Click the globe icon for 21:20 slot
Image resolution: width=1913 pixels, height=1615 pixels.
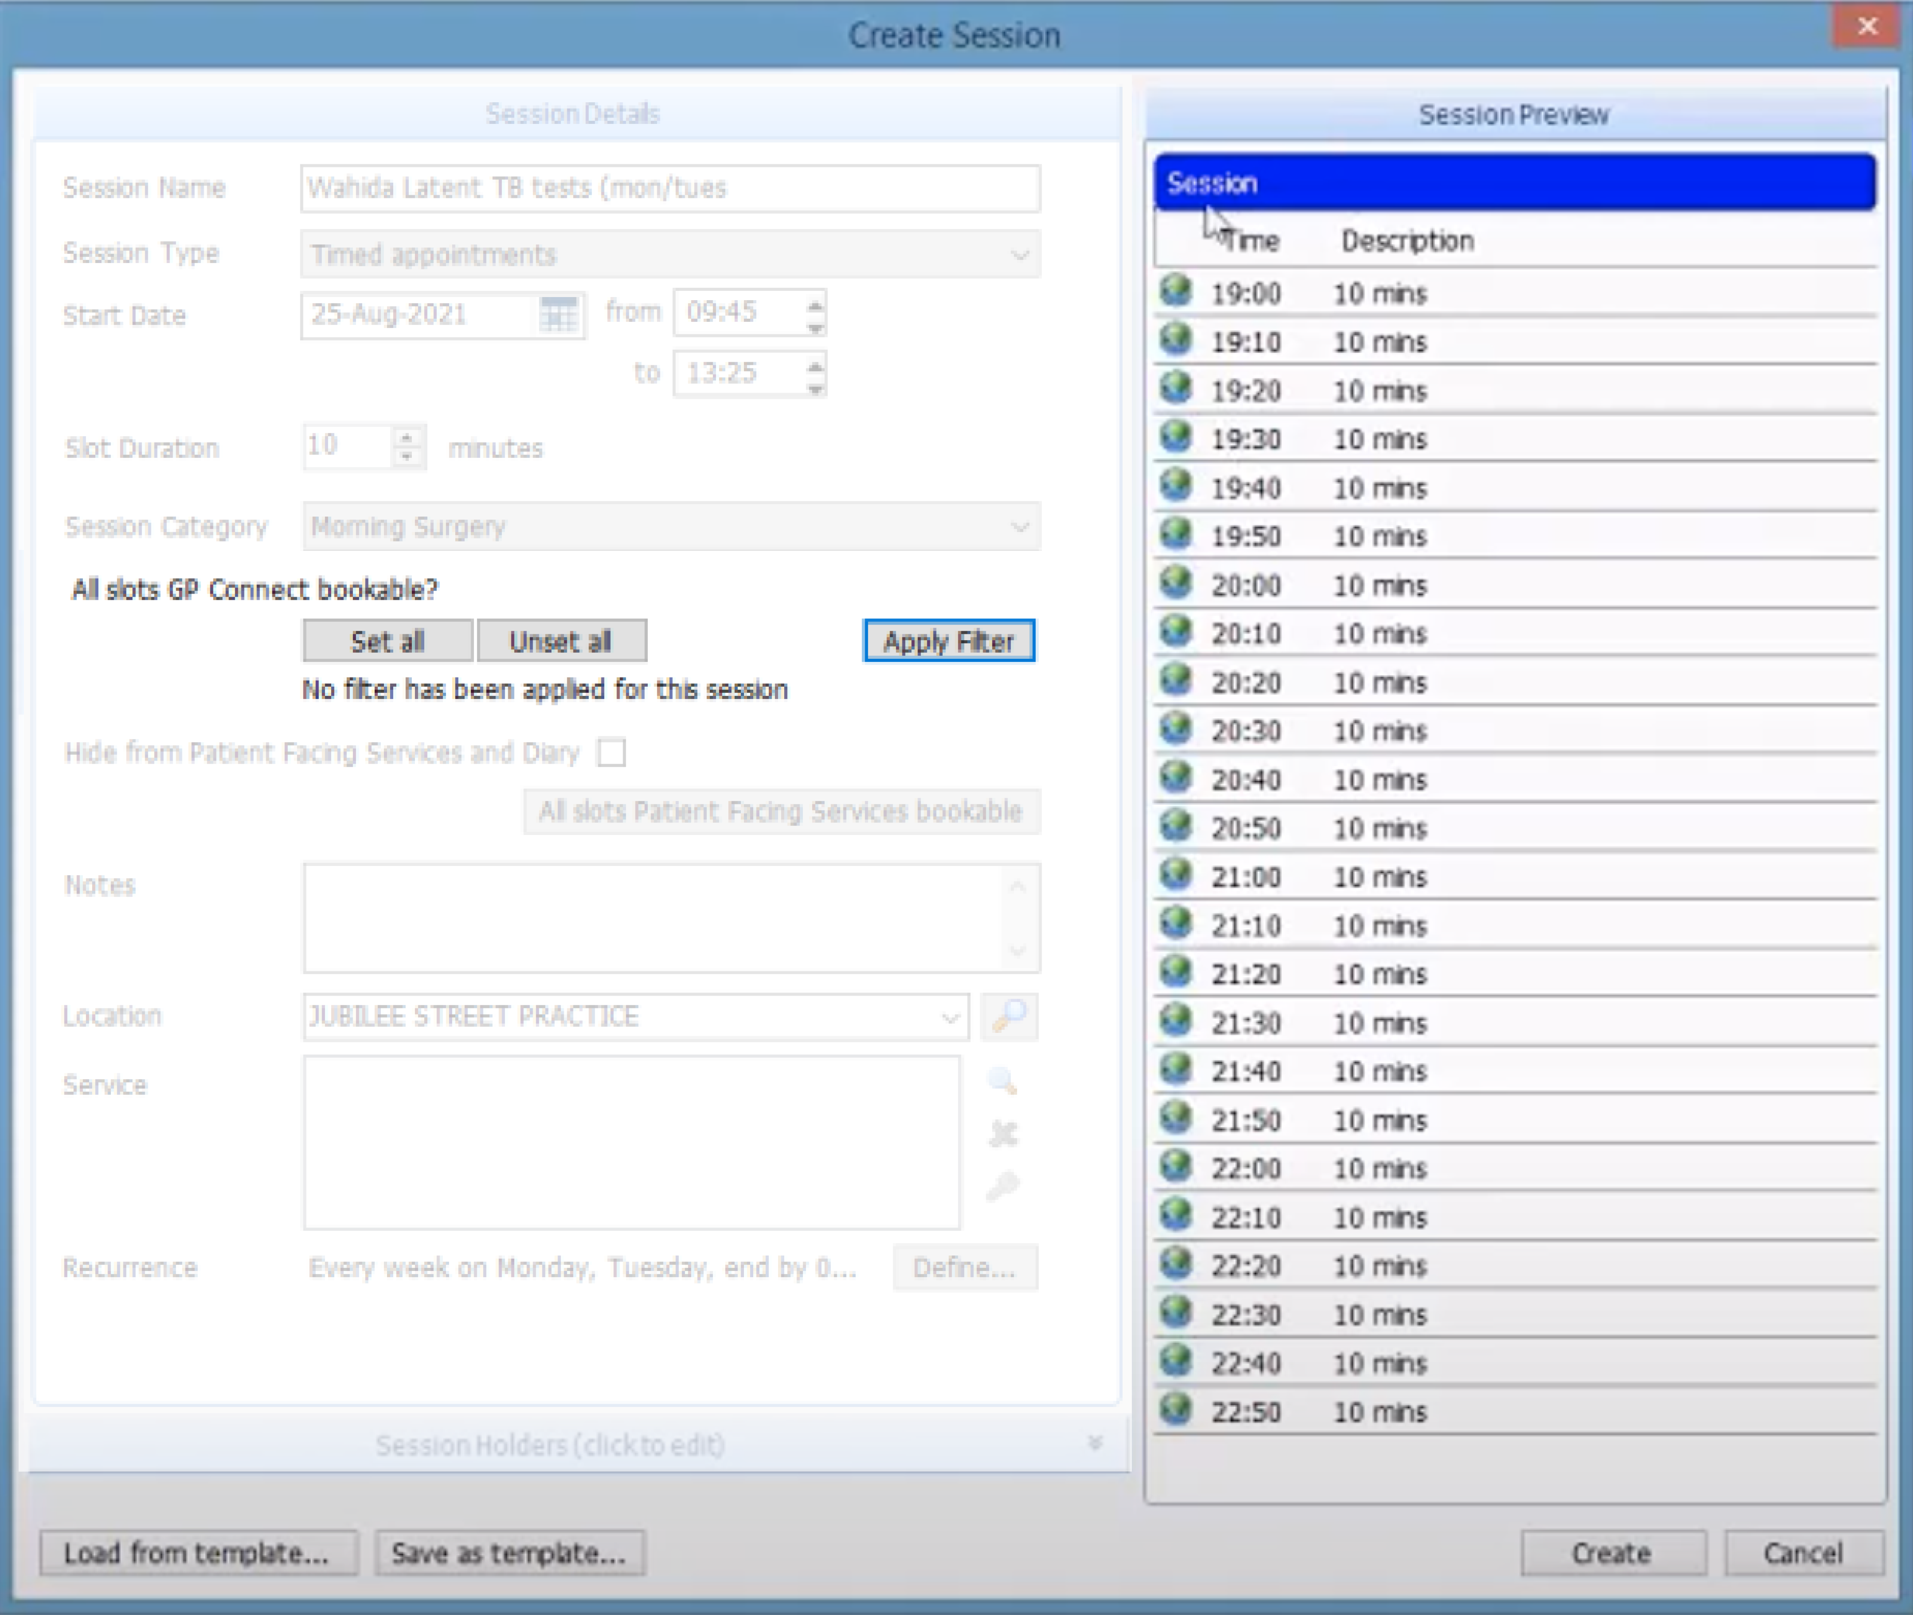[x=1175, y=971]
